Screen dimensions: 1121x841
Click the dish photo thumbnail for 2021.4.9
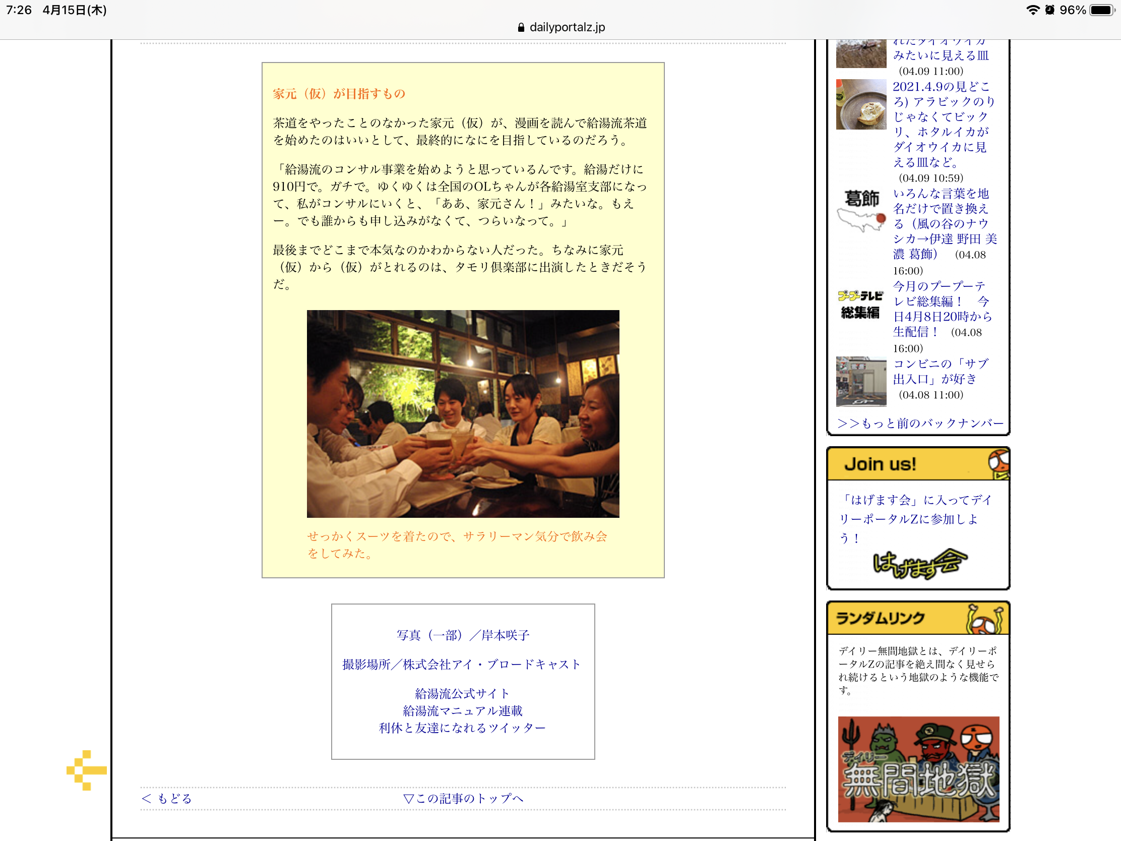pos(861,104)
